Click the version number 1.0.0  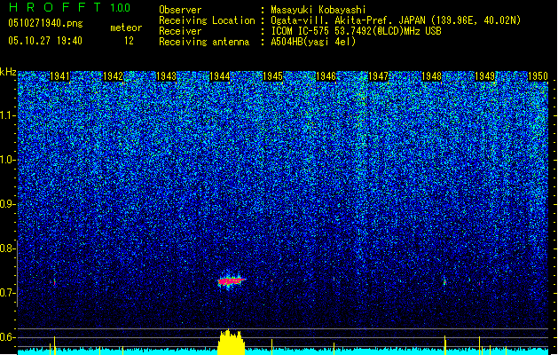click(x=120, y=7)
